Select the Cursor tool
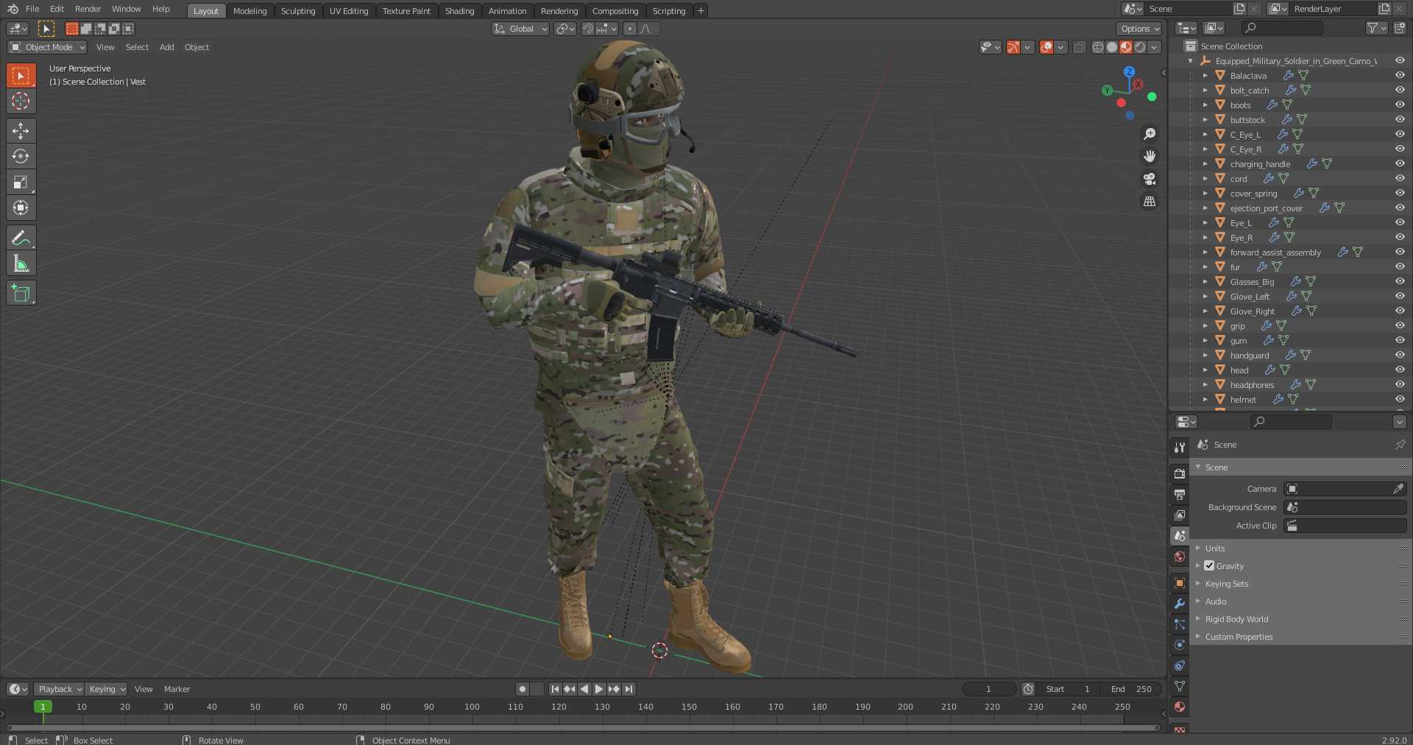 [x=21, y=101]
